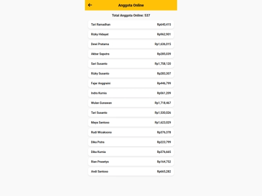Click the Rp1,758,120 balance amount
The image size is (262, 196).
pos(163,64)
